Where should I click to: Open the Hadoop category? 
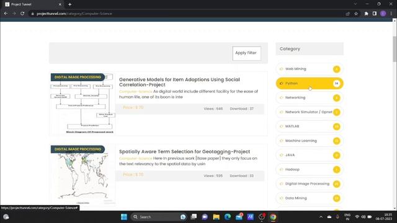pos(310,169)
